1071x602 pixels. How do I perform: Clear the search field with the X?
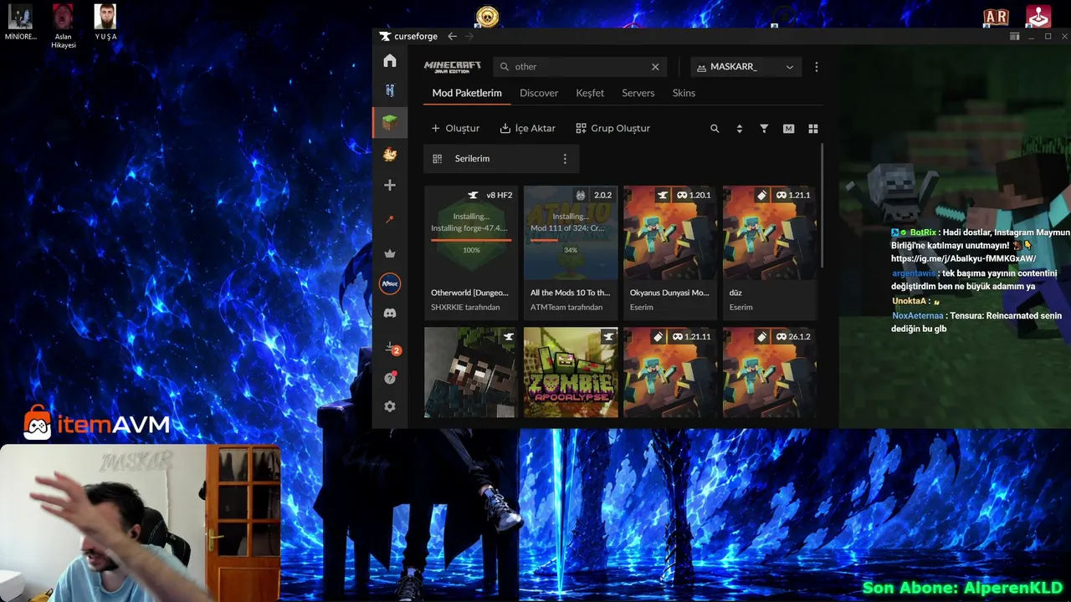tap(655, 67)
